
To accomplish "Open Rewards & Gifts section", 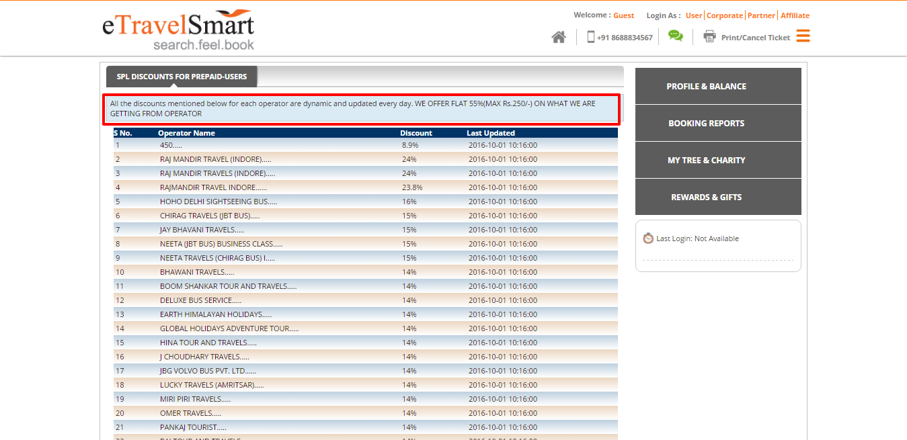I will pos(706,197).
